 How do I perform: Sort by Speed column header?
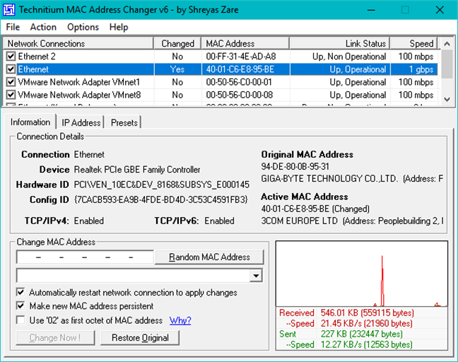pos(414,44)
